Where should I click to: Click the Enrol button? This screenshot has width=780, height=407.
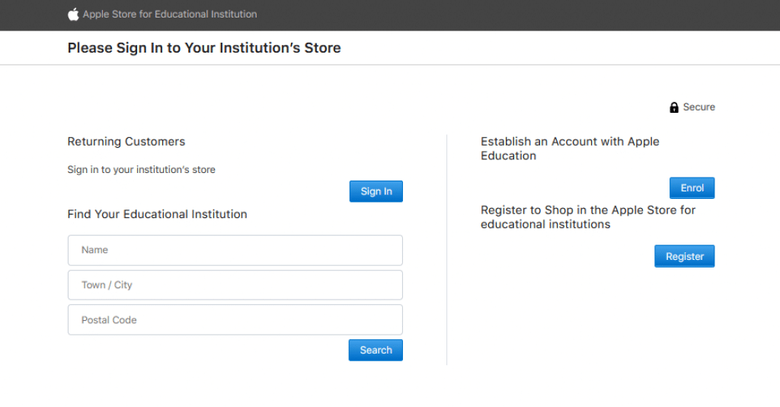pos(692,188)
